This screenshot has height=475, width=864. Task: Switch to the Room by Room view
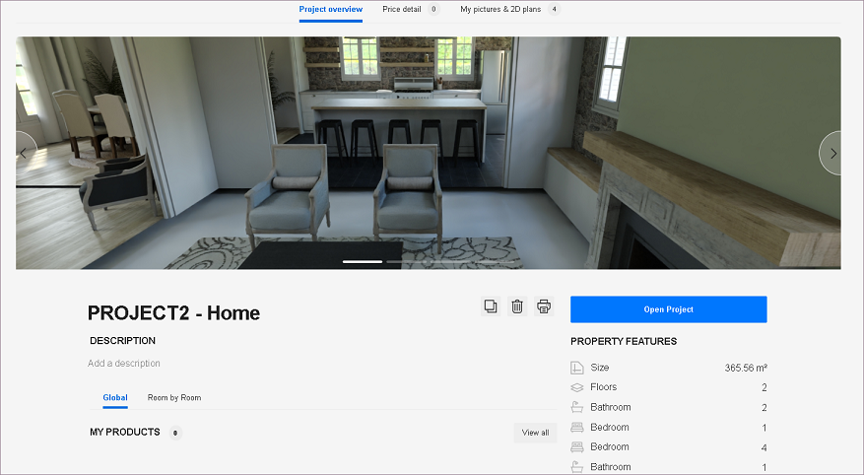click(x=174, y=398)
